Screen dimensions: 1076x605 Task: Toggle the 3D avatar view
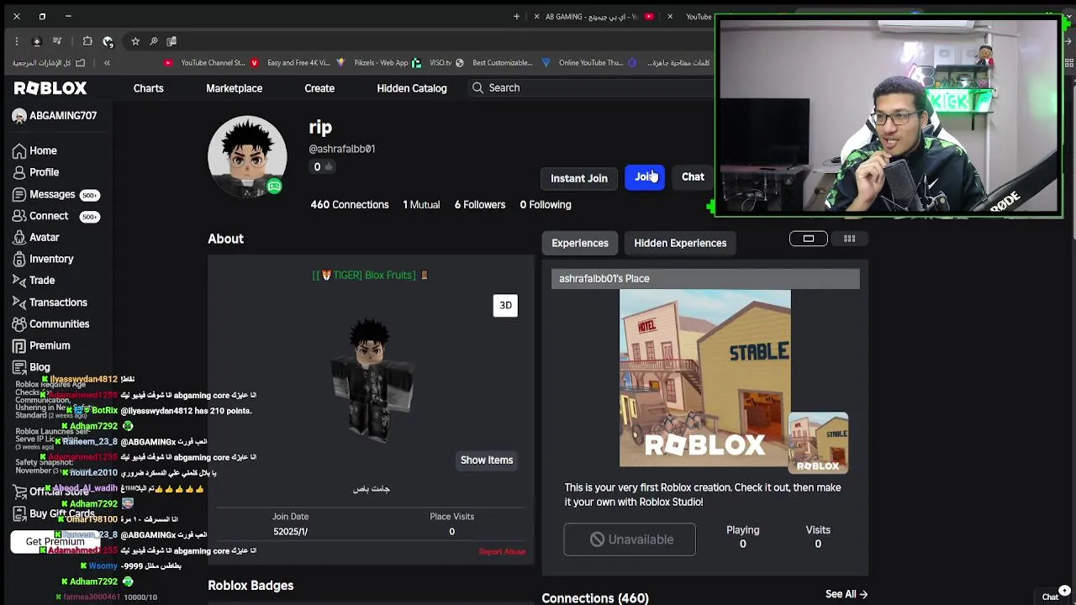(x=505, y=305)
